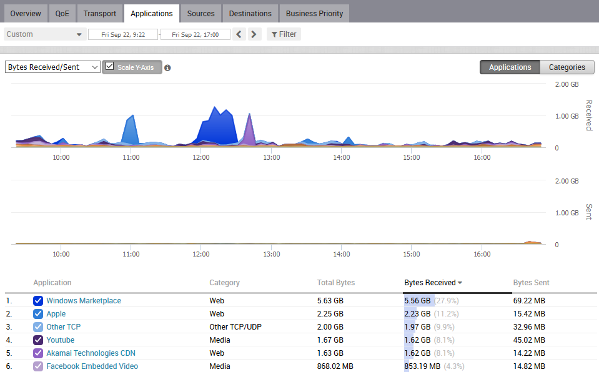Sort table by Bytes Sent column
The width and height of the screenshot is (599, 372).
(x=531, y=283)
